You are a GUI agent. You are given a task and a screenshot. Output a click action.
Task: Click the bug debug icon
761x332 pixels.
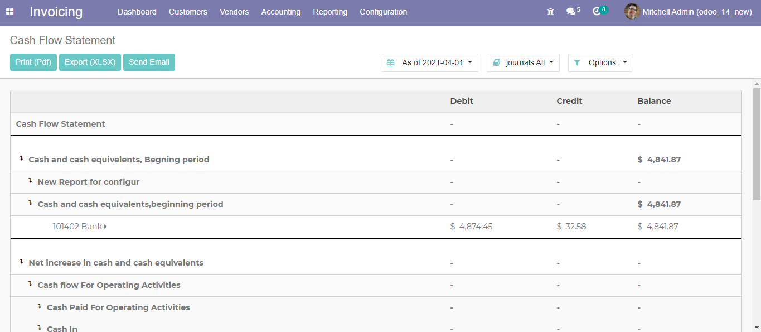click(x=551, y=12)
